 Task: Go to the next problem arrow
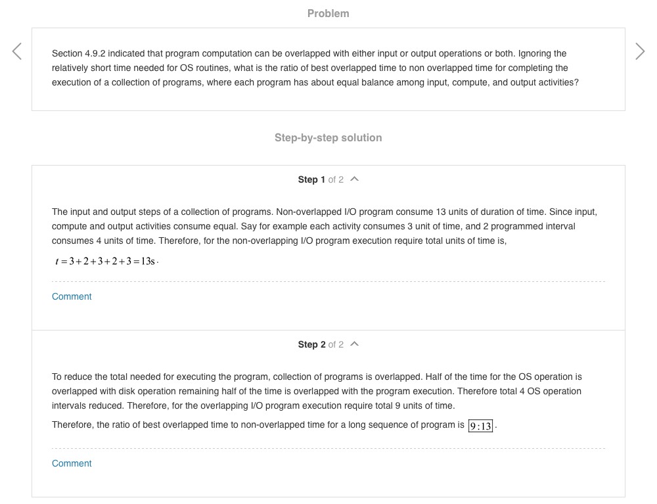tap(640, 51)
